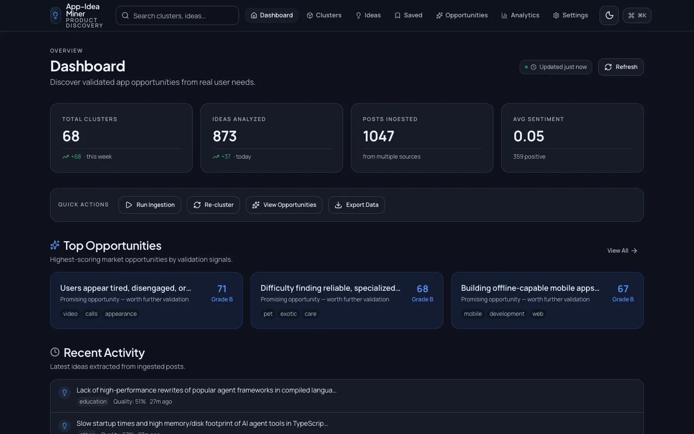
Task: Click the 'pet' tag
Action: pyautogui.click(x=268, y=314)
